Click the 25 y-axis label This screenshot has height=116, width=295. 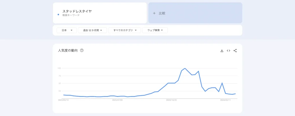pyautogui.click(x=60, y=91)
